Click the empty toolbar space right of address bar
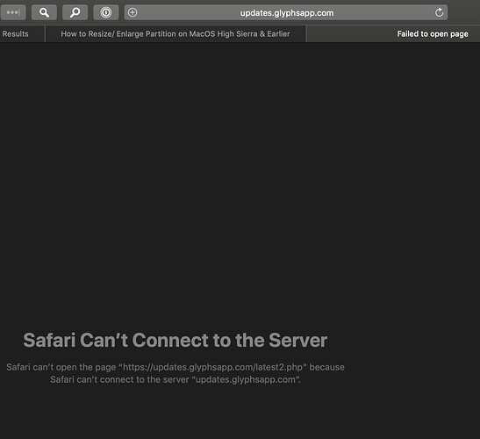Image resolution: width=480 pixels, height=439 pixels. click(464, 12)
